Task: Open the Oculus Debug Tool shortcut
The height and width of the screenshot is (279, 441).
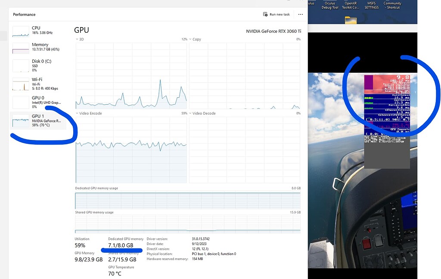Action: (x=329, y=5)
